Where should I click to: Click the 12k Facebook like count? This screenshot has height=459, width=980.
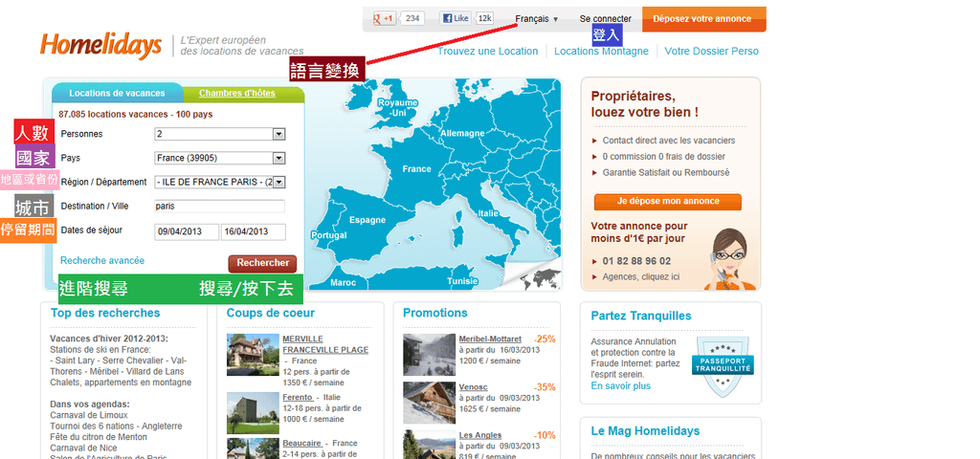click(x=484, y=18)
